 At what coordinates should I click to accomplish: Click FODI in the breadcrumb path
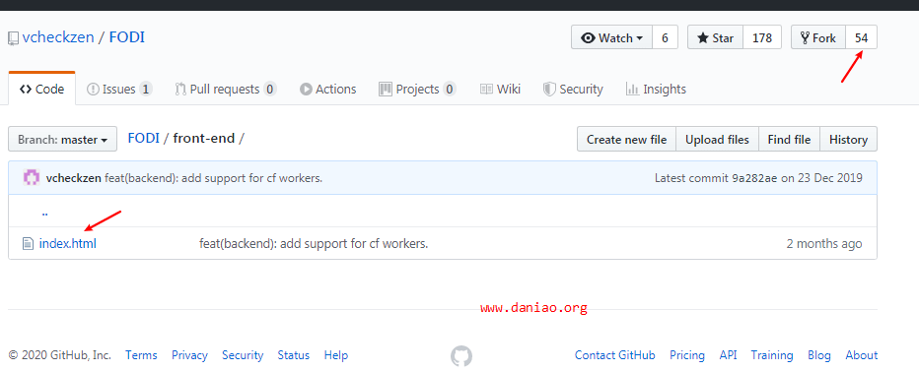pos(144,139)
